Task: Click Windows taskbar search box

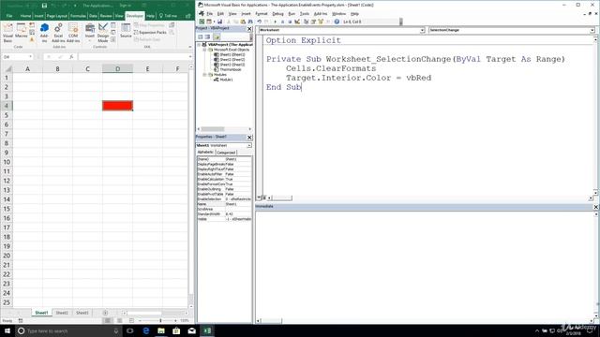Action: [x=68, y=330]
